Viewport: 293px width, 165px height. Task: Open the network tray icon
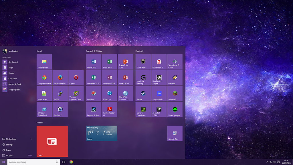271,162
